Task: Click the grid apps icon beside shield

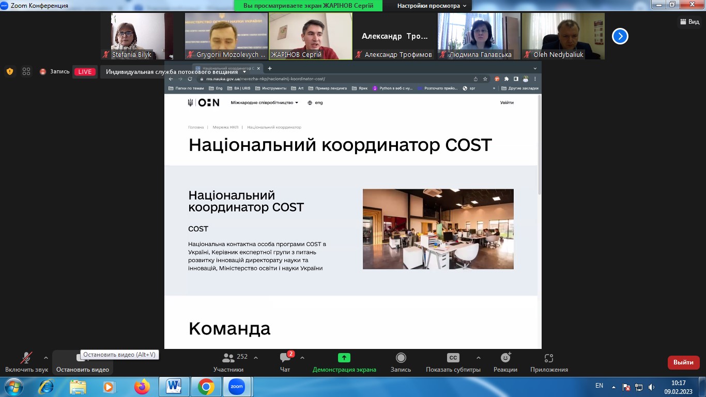Action: (x=26, y=71)
